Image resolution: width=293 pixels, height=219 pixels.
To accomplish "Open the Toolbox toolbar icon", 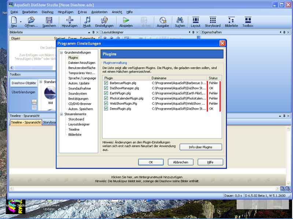I will point(248,20).
